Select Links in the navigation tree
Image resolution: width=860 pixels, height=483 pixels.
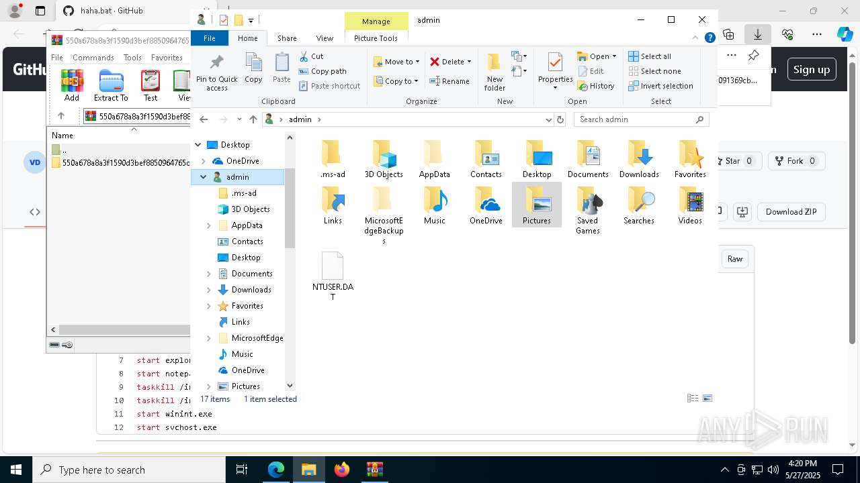click(241, 322)
